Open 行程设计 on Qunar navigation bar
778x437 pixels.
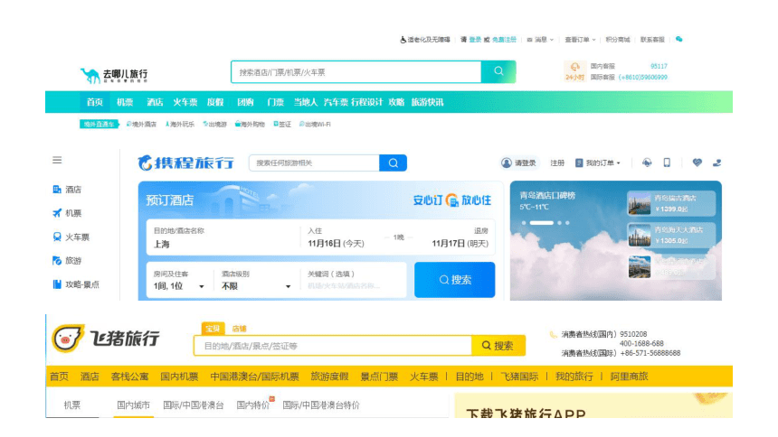pos(366,102)
